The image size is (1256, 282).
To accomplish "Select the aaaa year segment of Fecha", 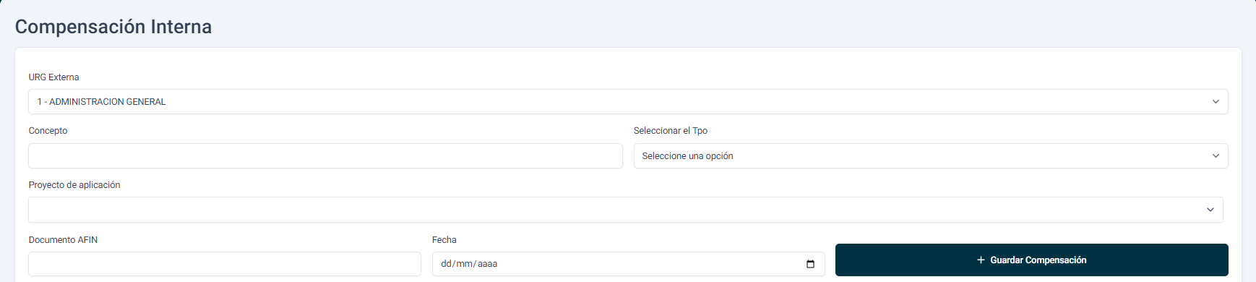I will click(488, 264).
